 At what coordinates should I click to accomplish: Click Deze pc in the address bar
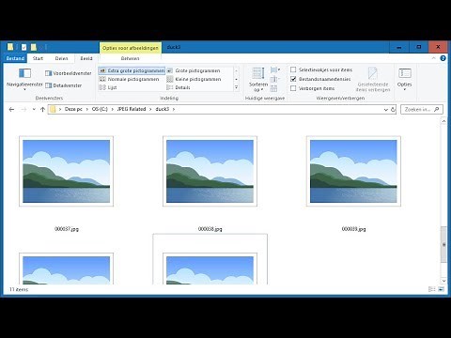click(x=73, y=109)
